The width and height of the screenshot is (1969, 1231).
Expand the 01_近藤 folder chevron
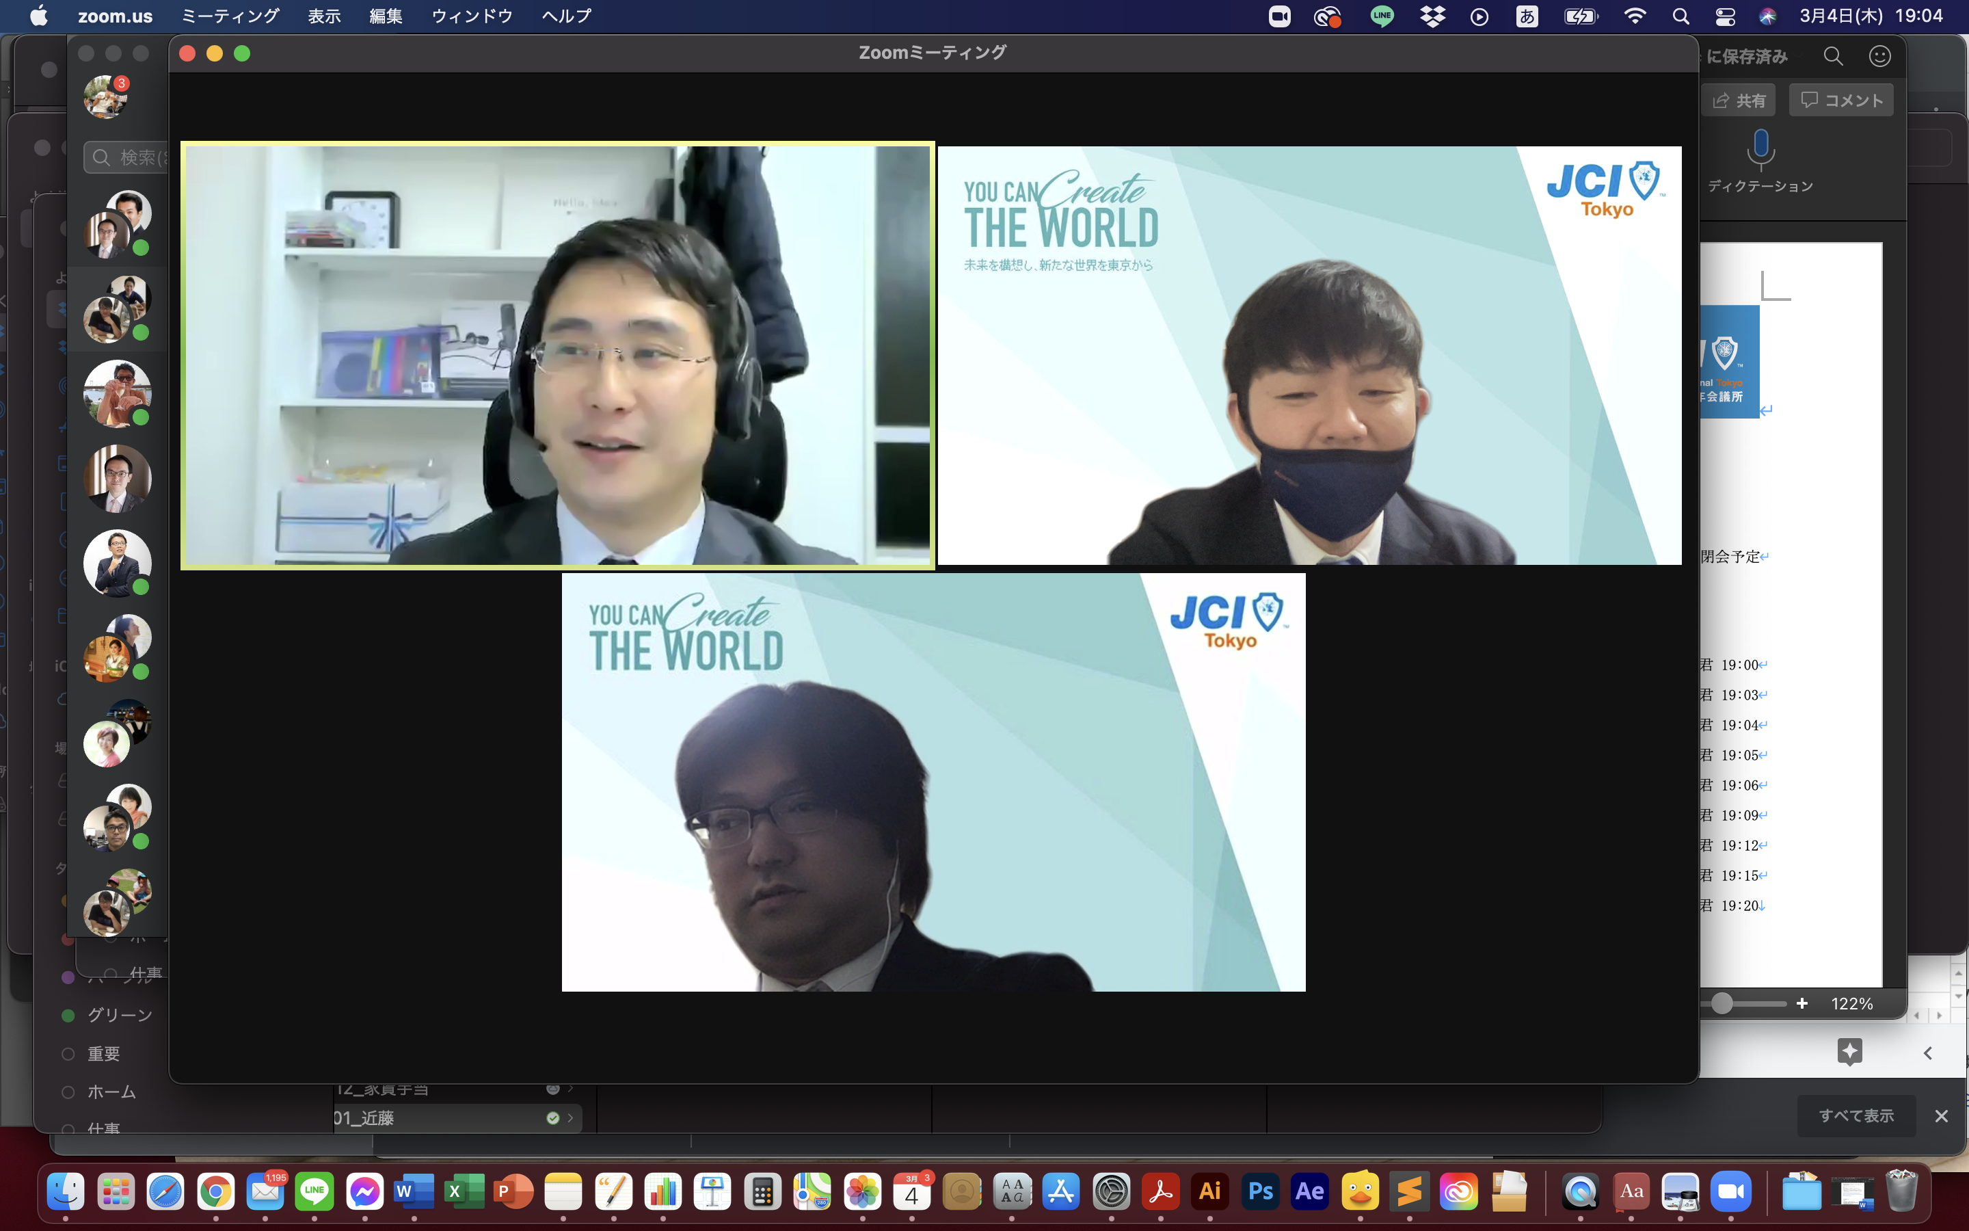pyautogui.click(x=570, y=1118)
